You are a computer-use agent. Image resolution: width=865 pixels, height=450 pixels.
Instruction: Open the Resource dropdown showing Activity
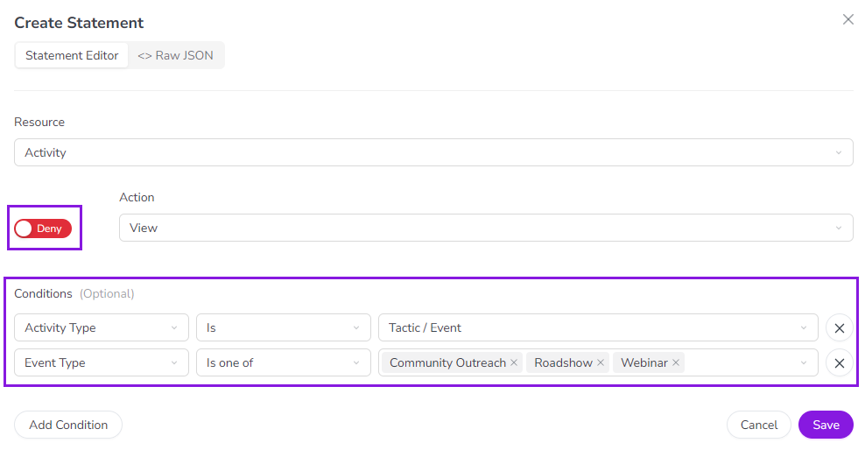(433, 152)
